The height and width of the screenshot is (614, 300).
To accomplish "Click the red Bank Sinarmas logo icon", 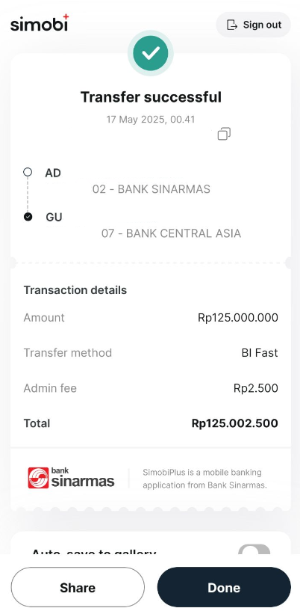I will pos(38,478).
